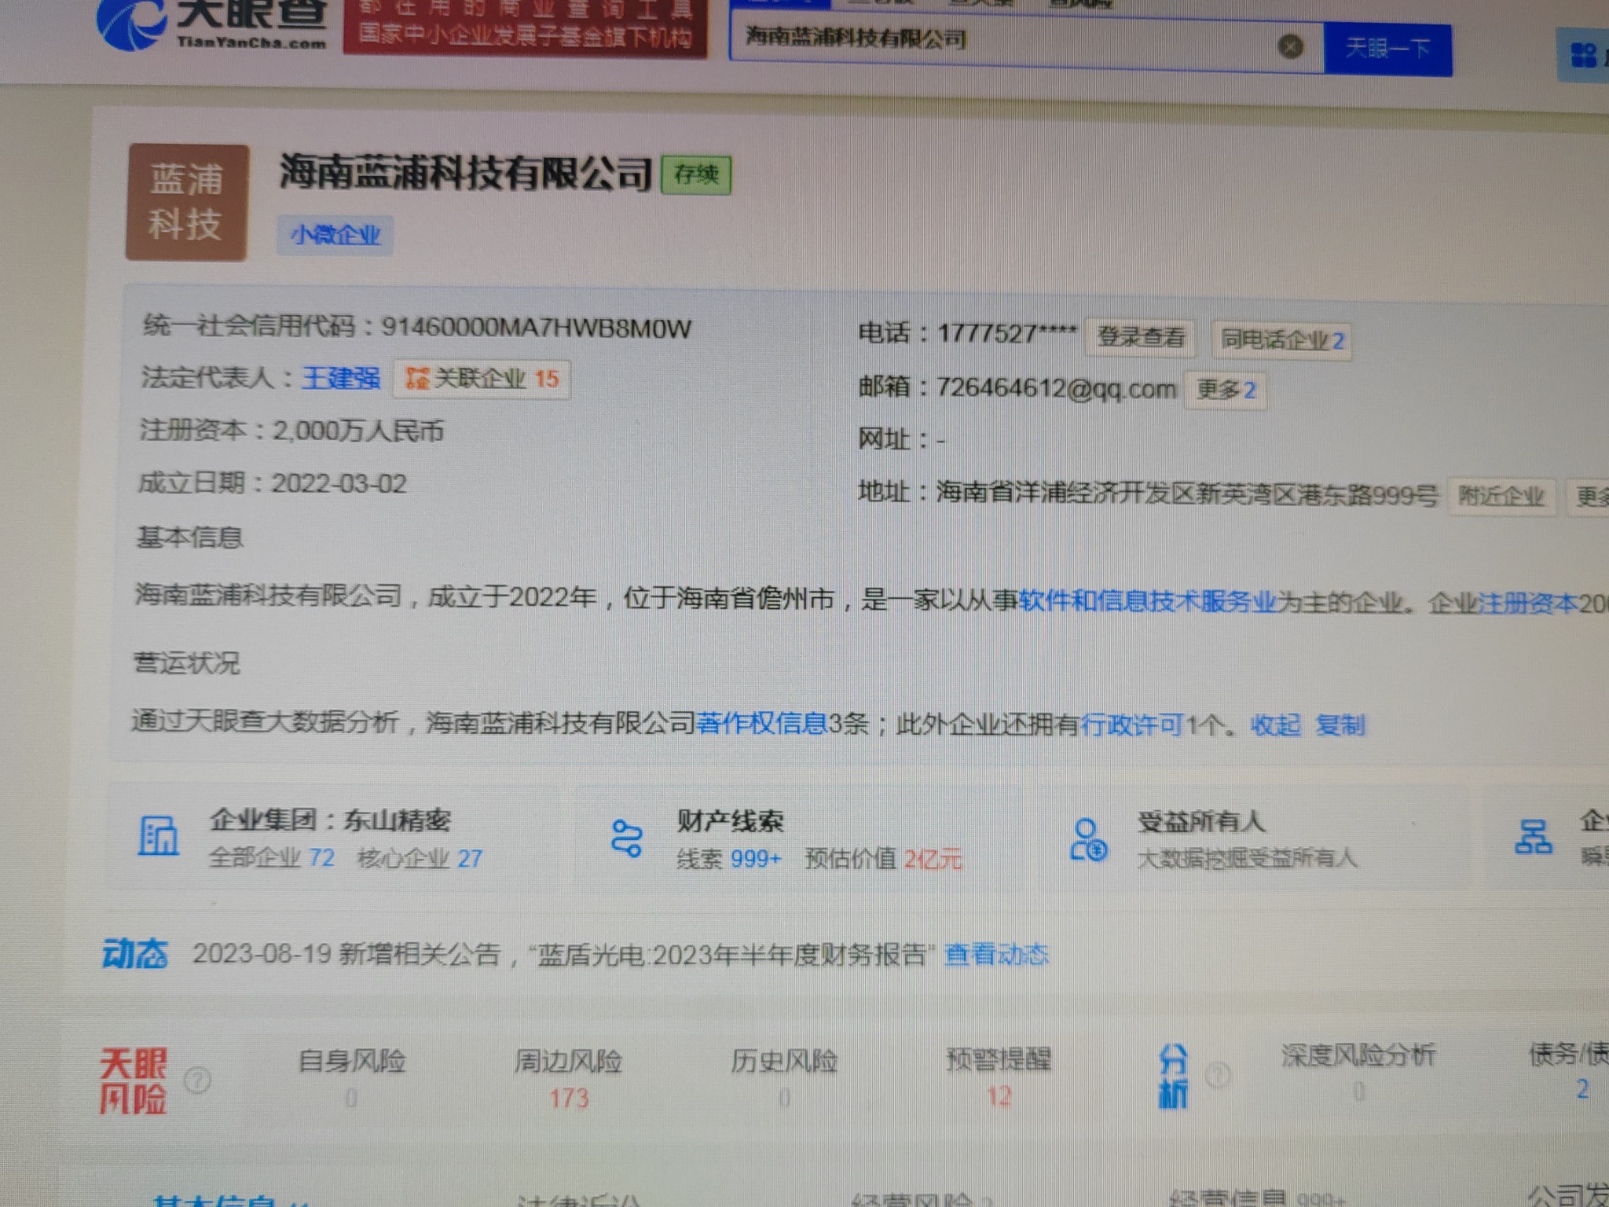This screenshot has width=1609, height=1207.
Task: Click the related companies network icon
Action: 417,379
